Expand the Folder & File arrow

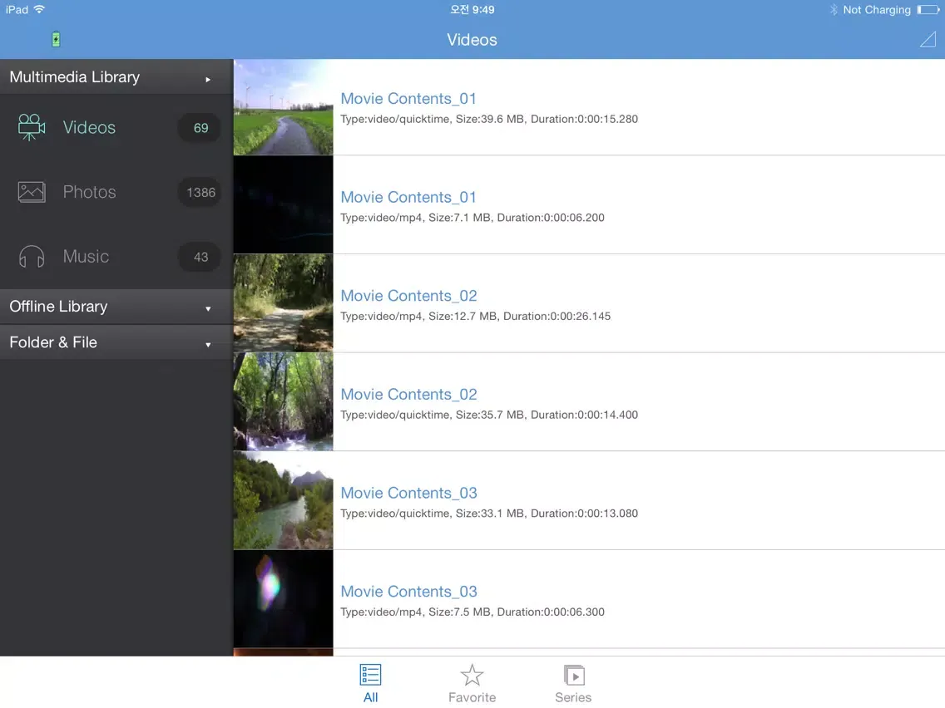[208, 345]
